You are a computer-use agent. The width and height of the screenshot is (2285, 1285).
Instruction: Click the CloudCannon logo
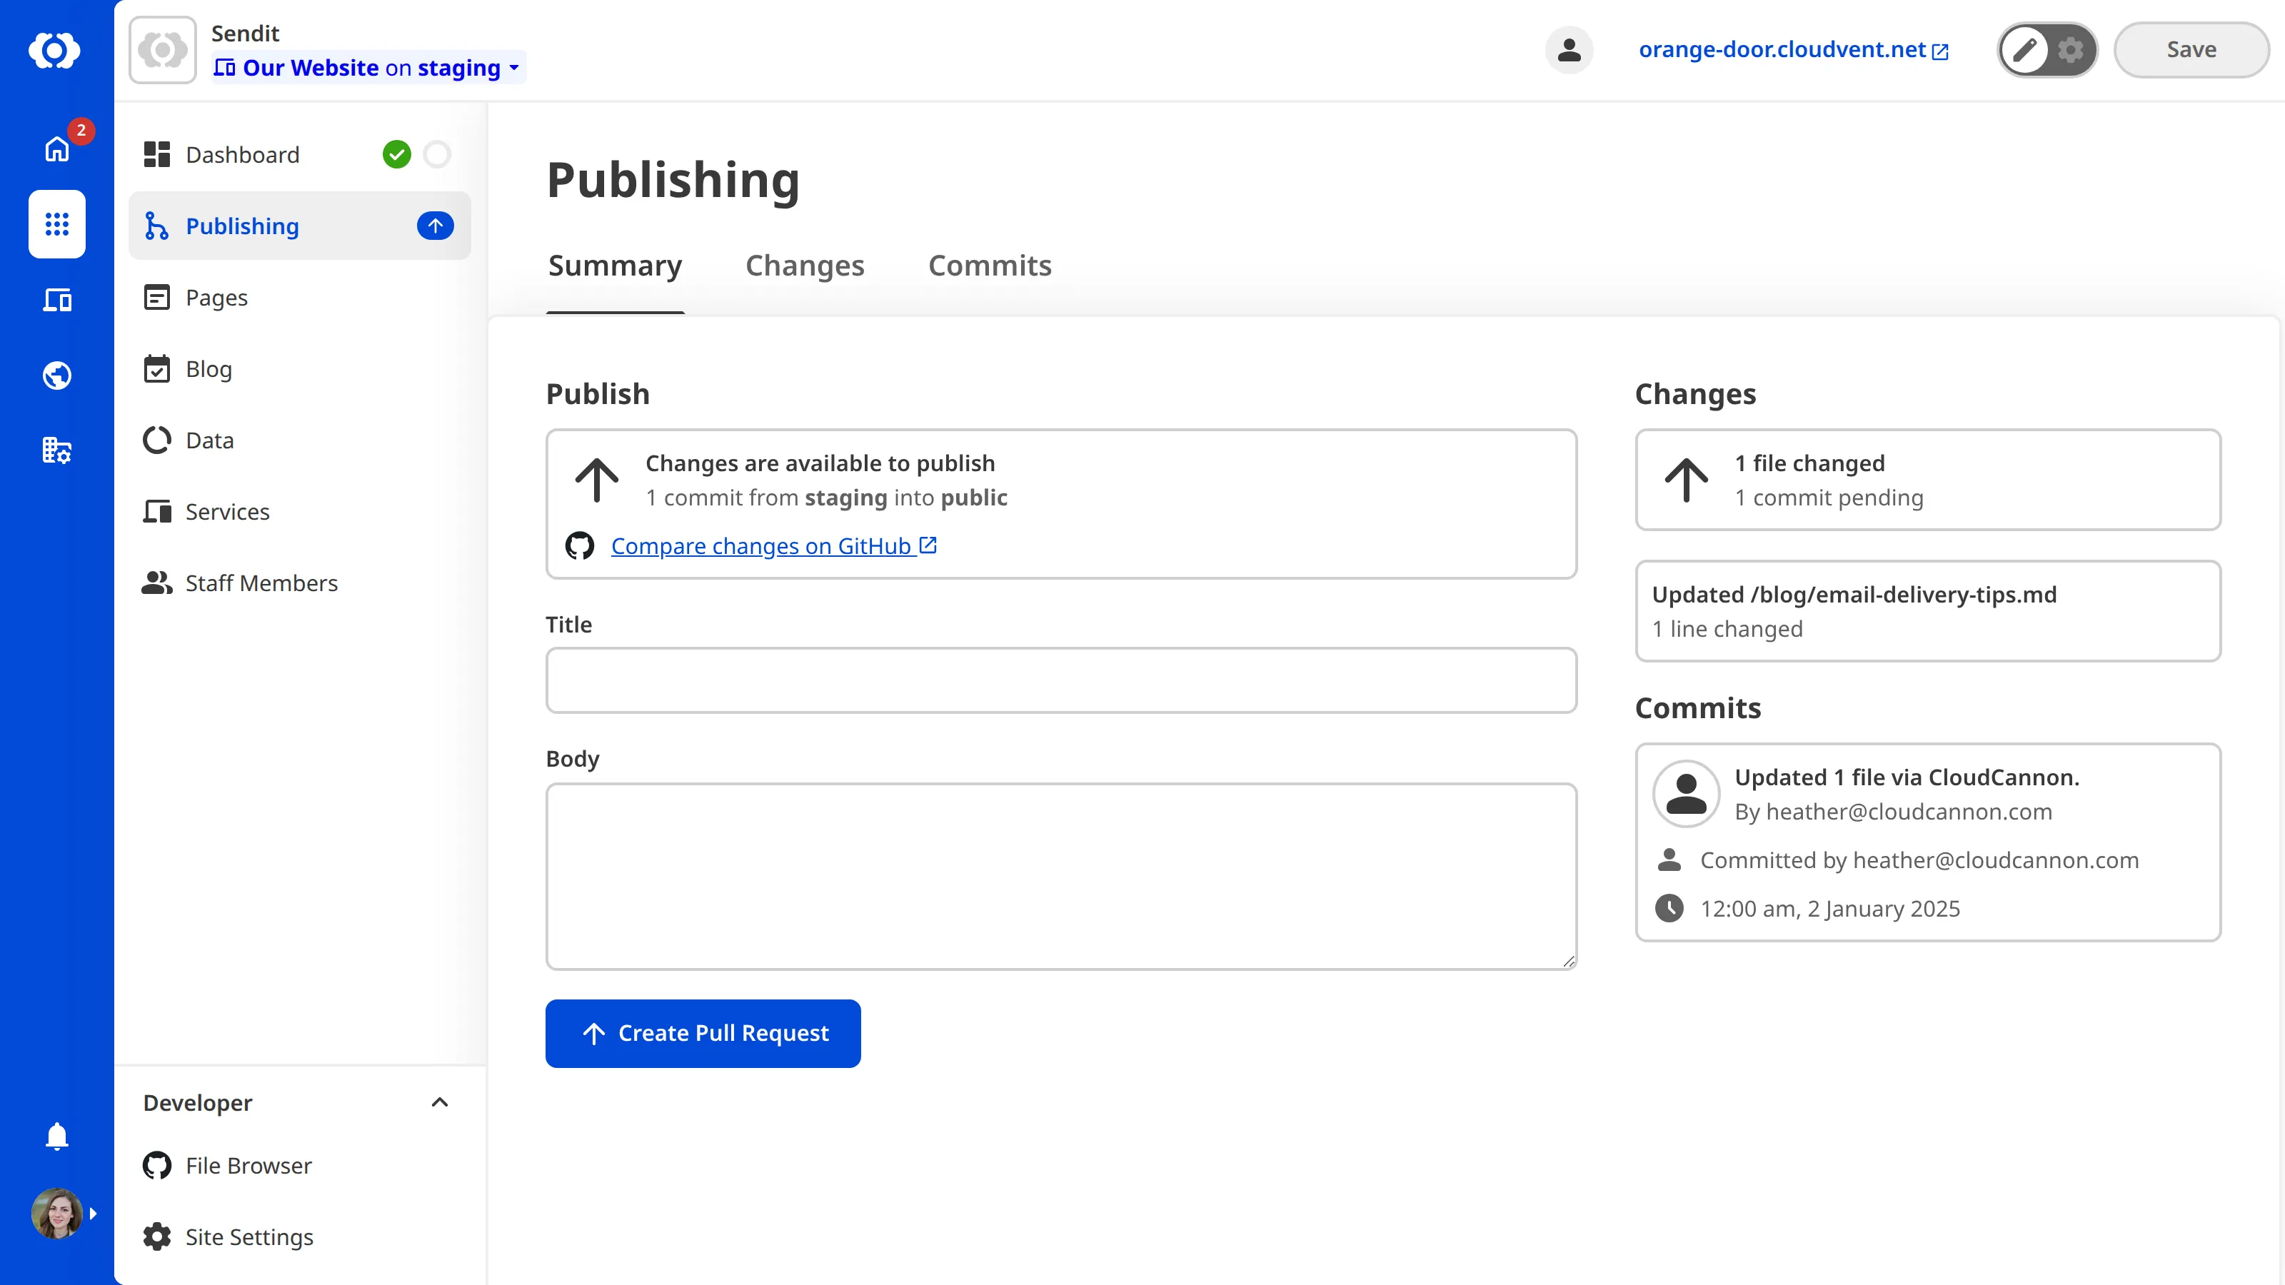[56, 51]
